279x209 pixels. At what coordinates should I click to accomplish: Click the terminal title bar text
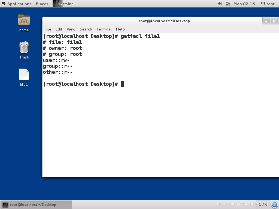coord(164,21)
